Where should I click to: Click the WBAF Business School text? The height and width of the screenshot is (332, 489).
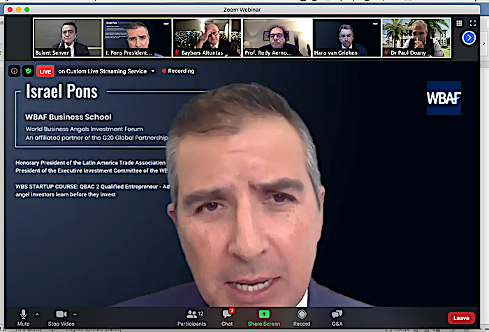(68, 117)
